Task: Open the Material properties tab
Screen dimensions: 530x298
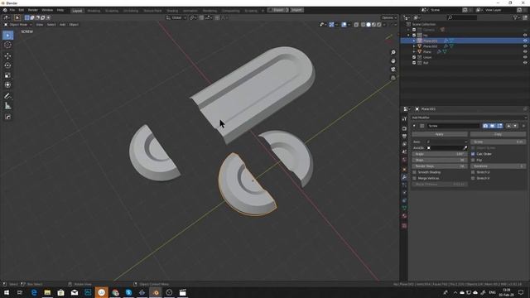Action: pos(404,216)
